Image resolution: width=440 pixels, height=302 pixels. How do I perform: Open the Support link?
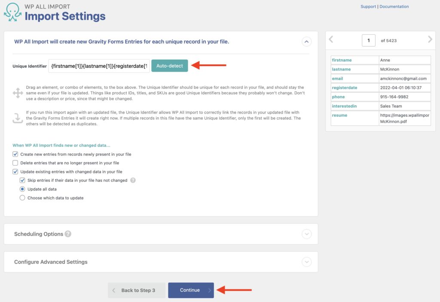pos(368,6)
